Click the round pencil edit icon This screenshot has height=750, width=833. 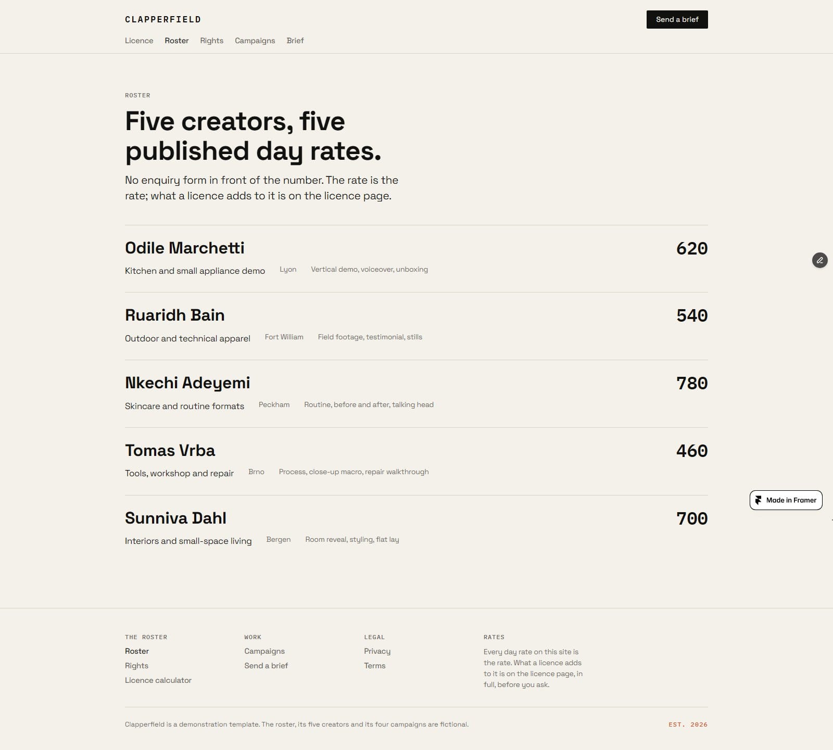coord(820,260)
